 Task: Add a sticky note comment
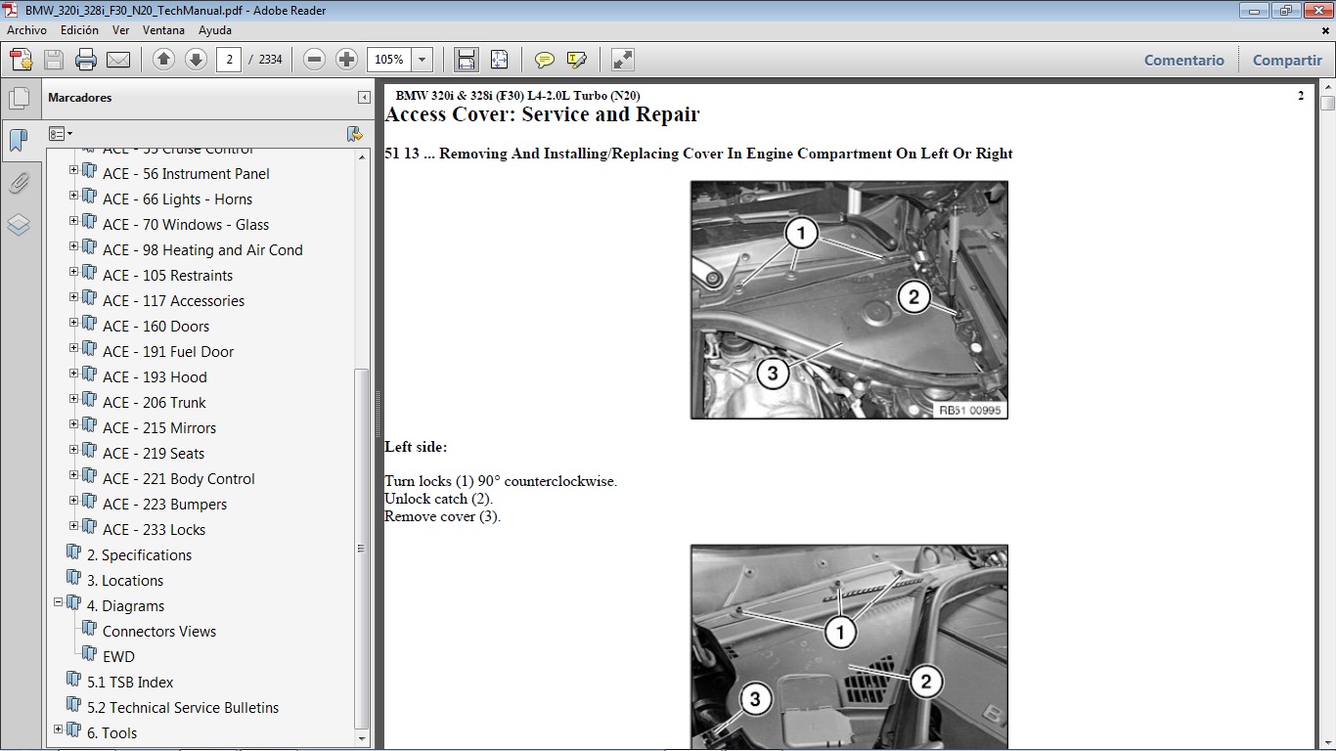545,60
